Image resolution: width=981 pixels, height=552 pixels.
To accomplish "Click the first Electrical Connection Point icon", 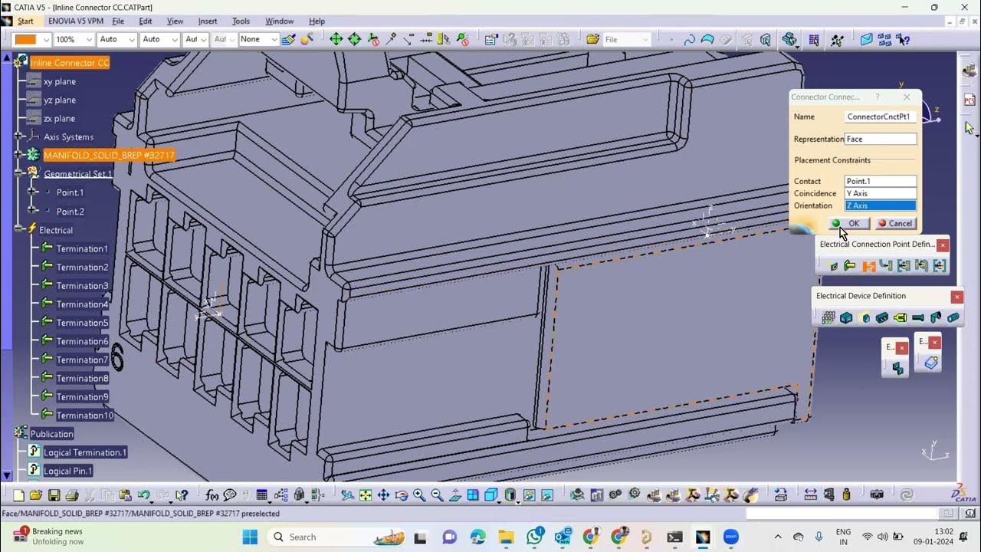I will [x=834, y=266].
